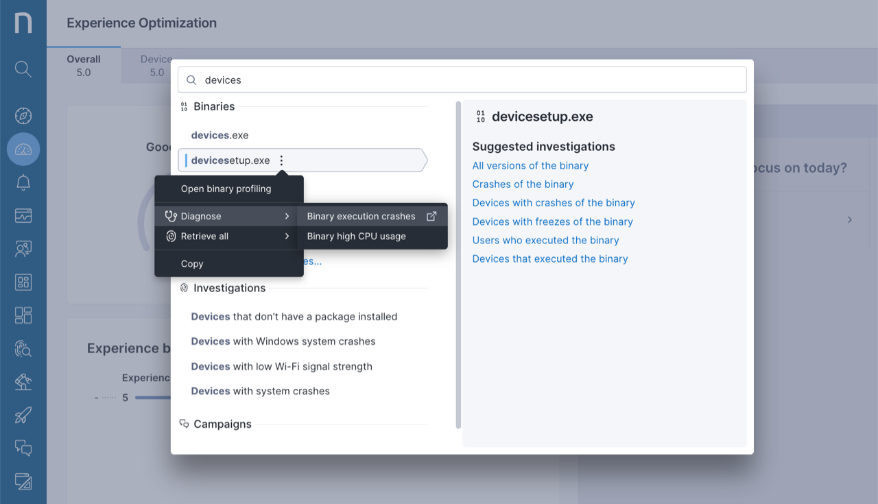Switch to the Overall 5.0 tab
Screen dimensions: 878x504
(83, 64)
